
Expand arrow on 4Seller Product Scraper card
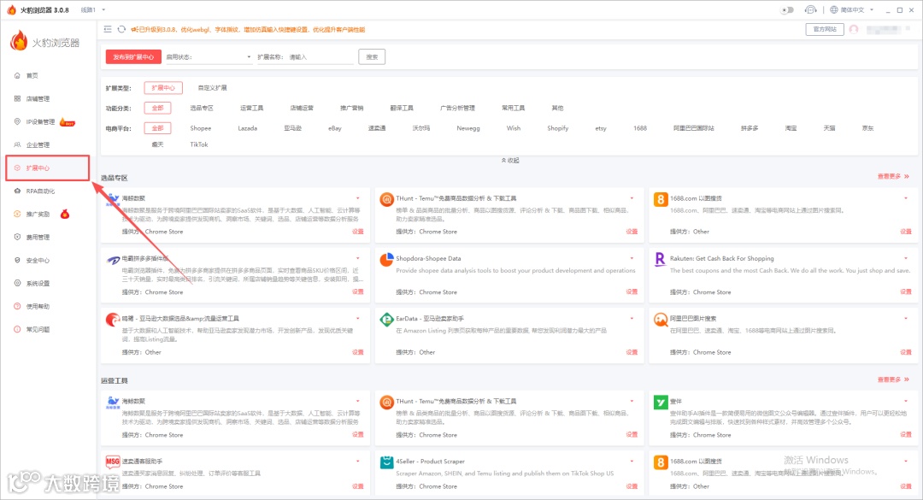point(632,461)
